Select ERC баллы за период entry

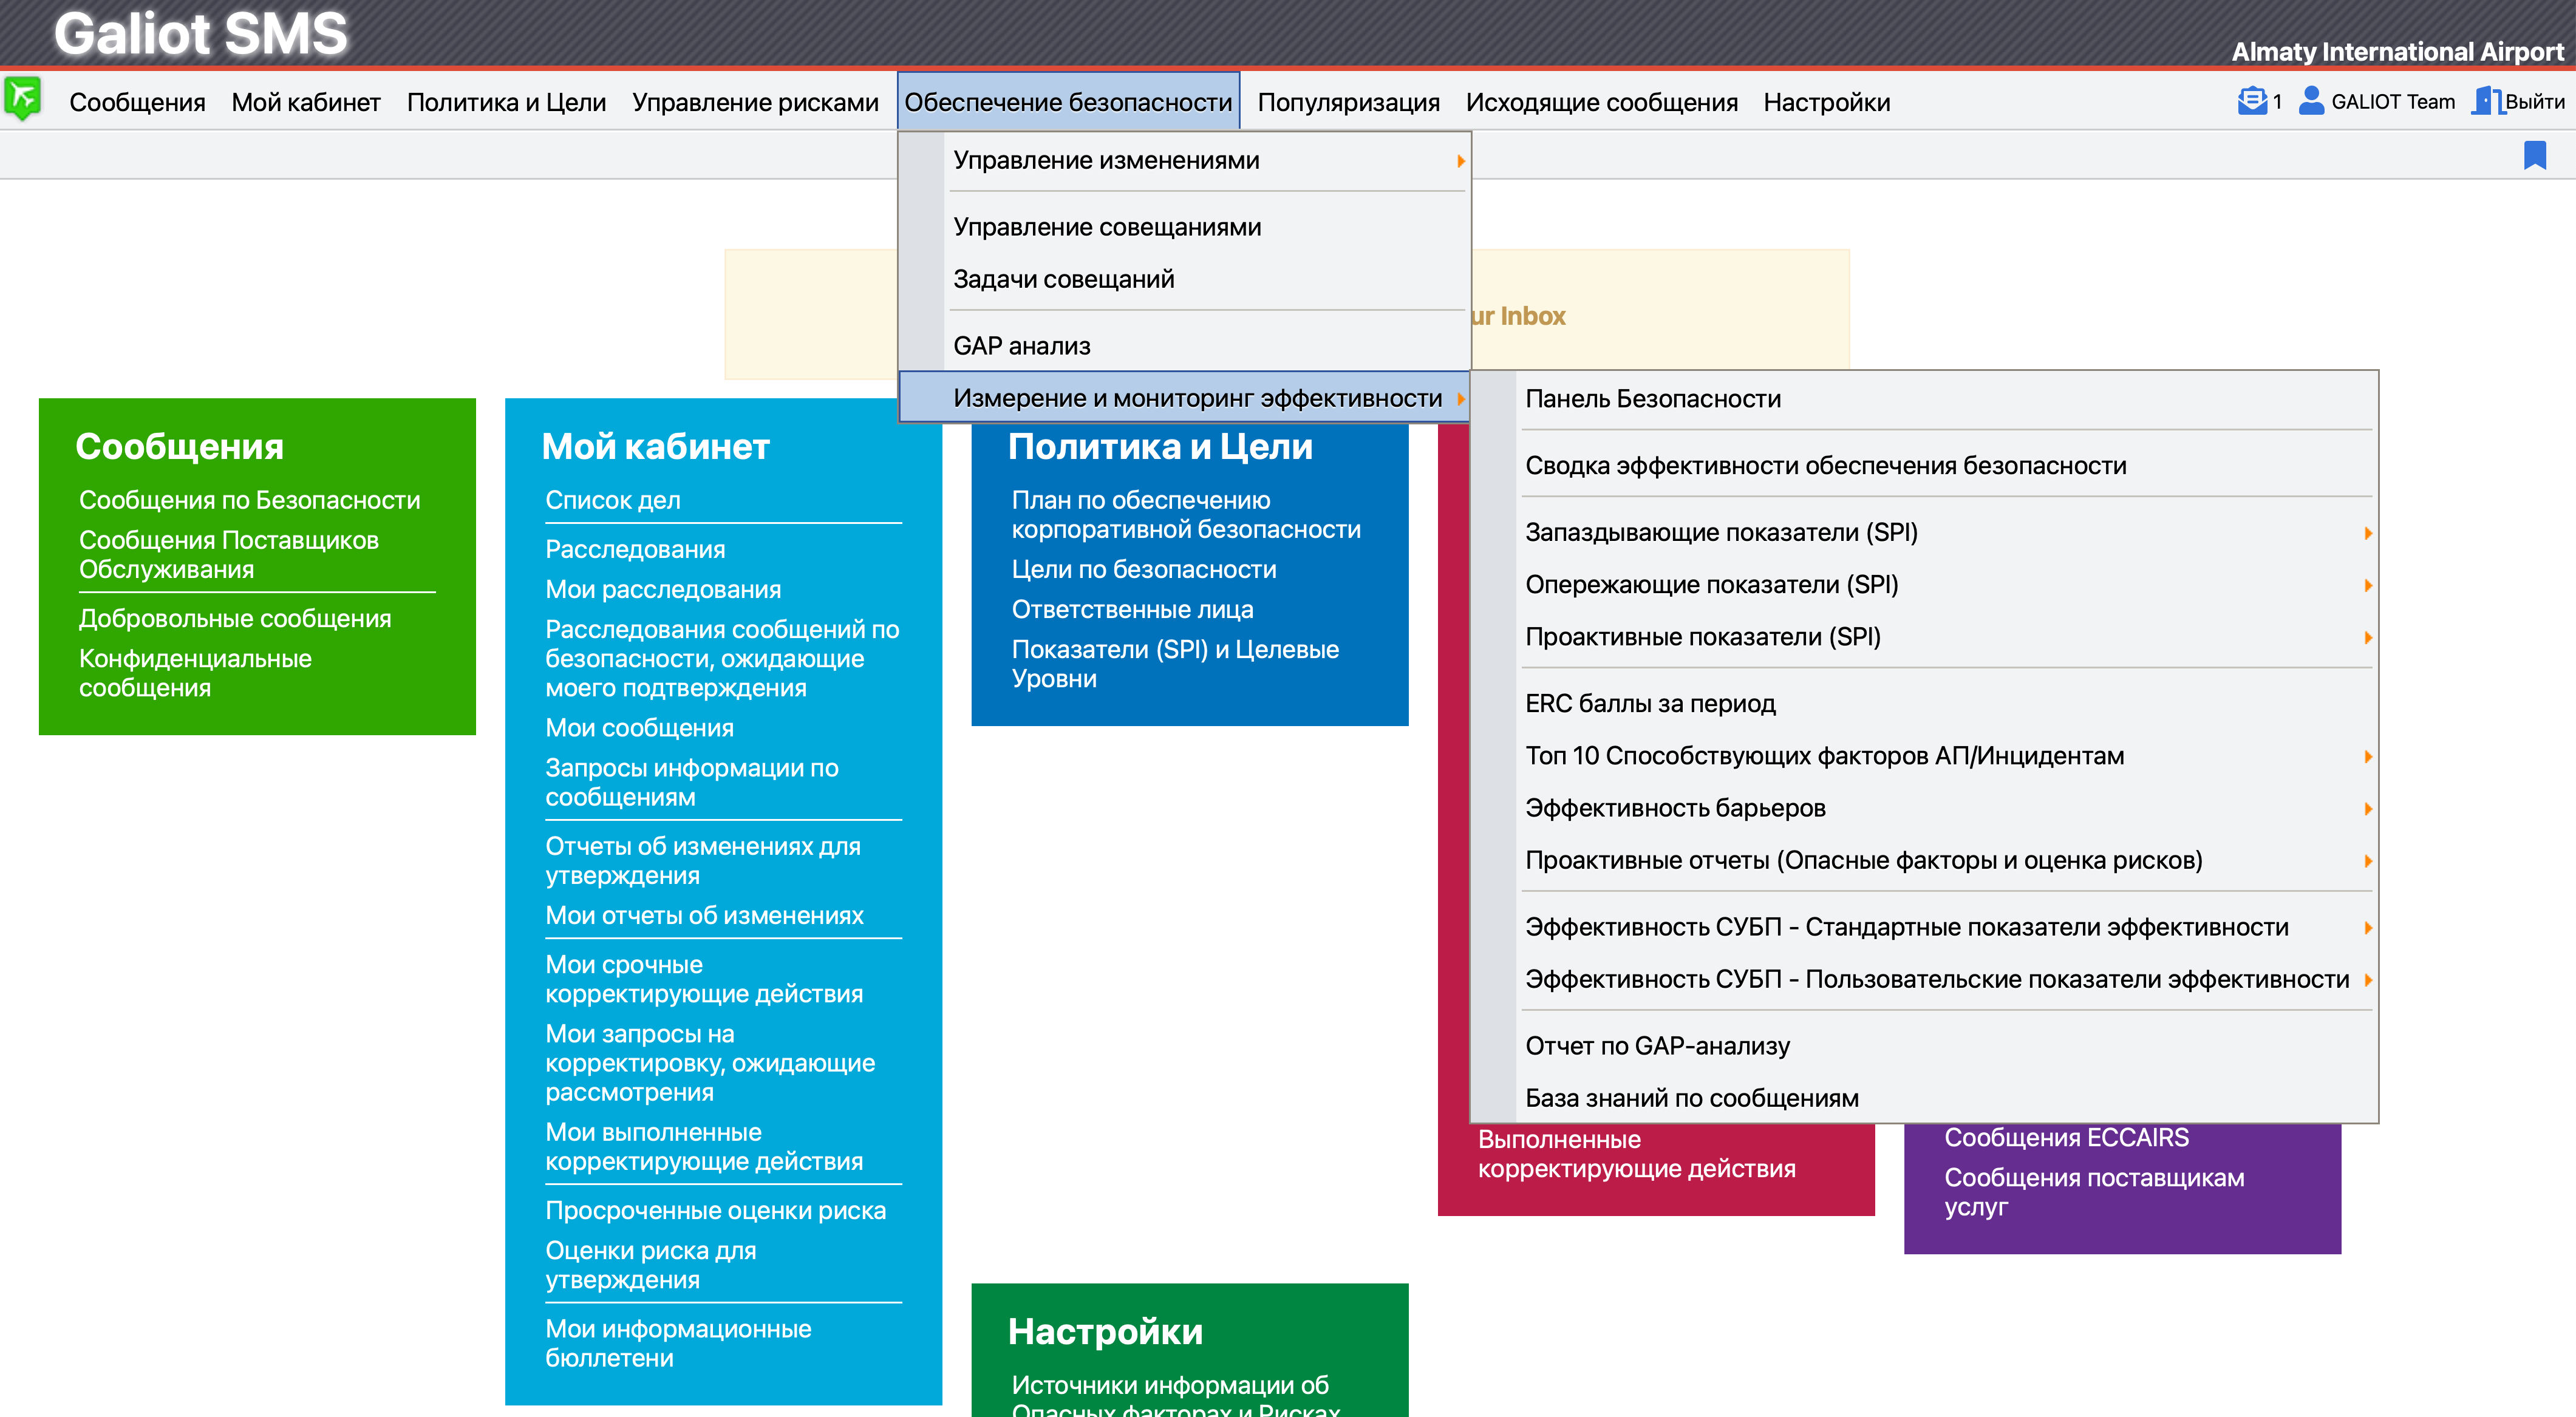[1925, 704]
